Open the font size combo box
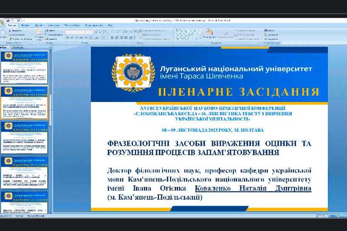Image resolution: width=347 pixels, height=231 pixels. pyautogui.click(x=89, y=32)
